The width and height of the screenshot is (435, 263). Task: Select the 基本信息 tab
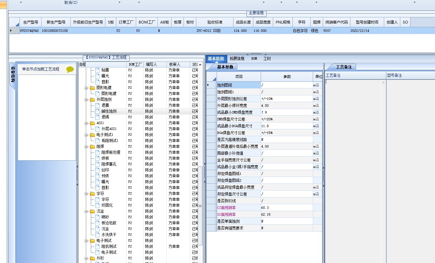tap(216, 59)
